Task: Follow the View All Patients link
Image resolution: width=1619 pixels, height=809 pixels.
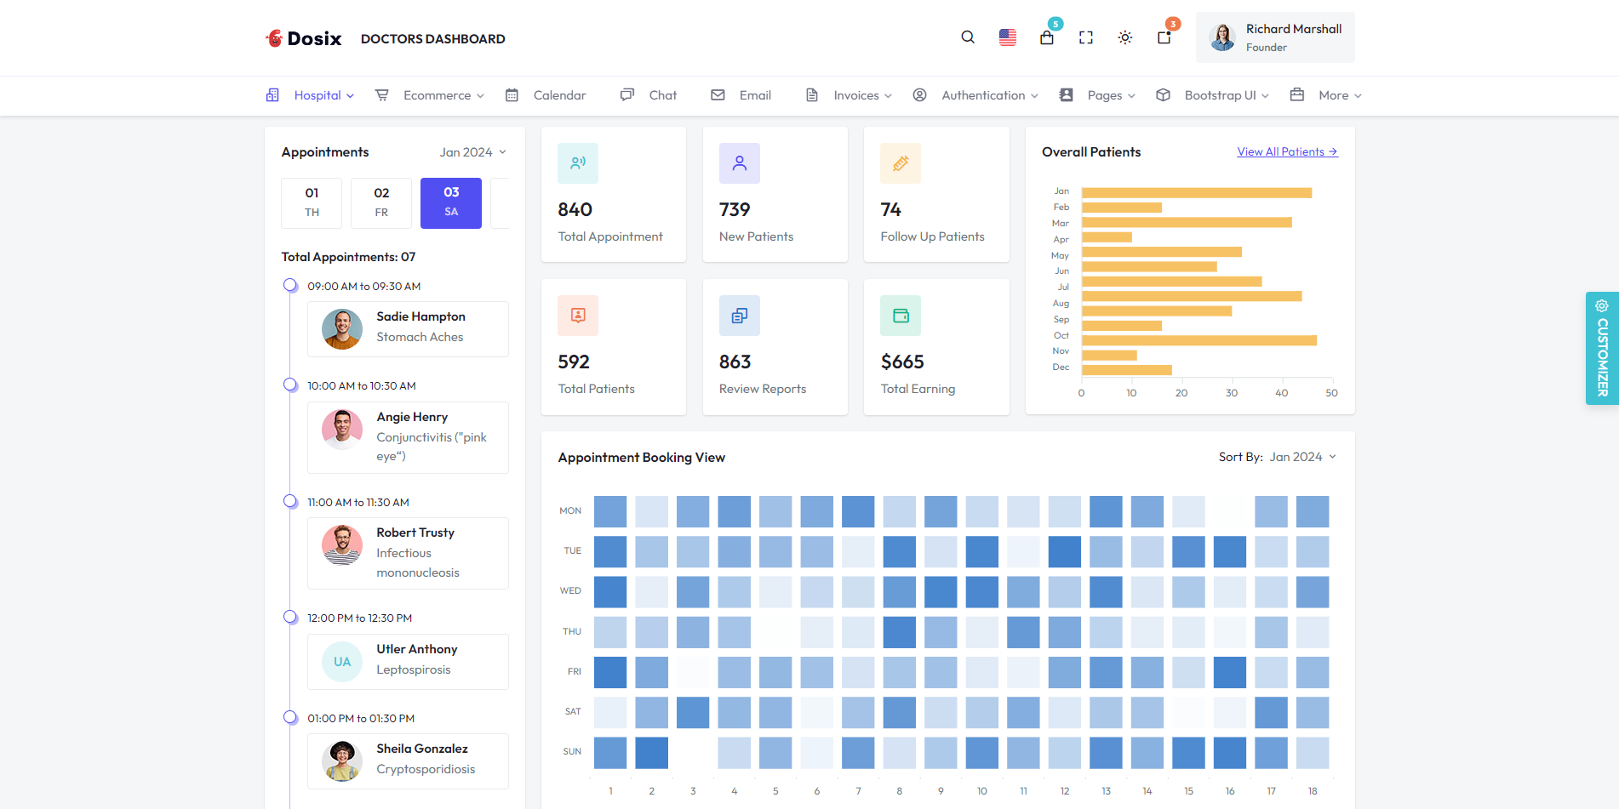Action: 1287,151
